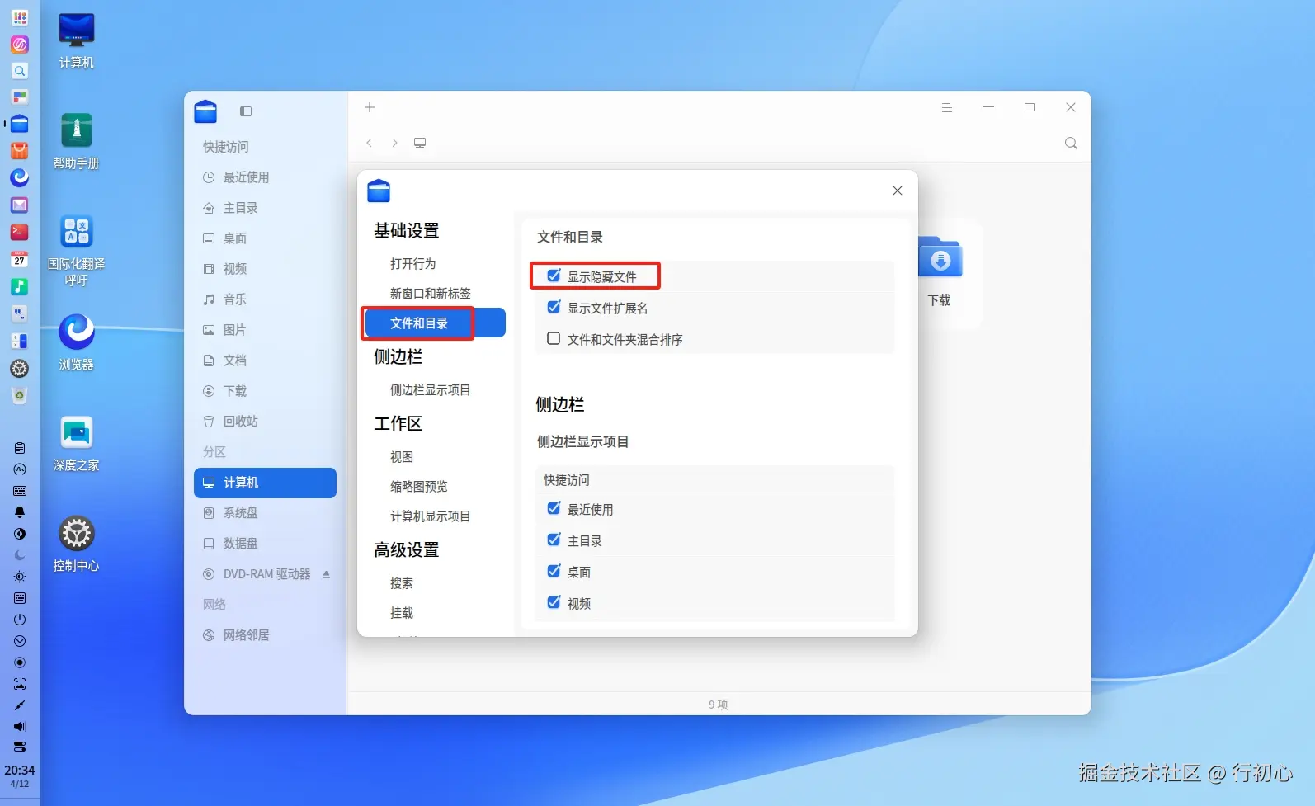Uncheck 最近使用 under 侧边栏显示项目

coord(554,508)
